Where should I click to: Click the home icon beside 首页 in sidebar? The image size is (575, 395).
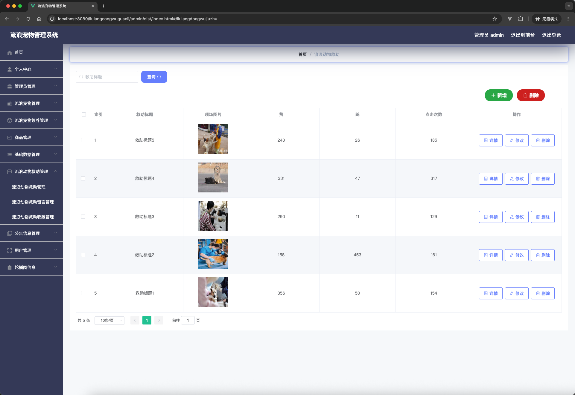coord(10,53)
